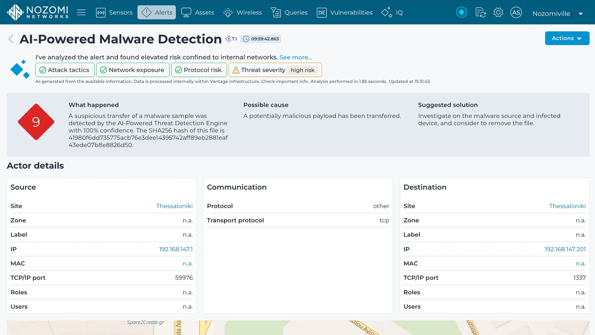595x335 pixels.
Task: Click source TCP/IP port value 59976
Action: tap(184, 278)
